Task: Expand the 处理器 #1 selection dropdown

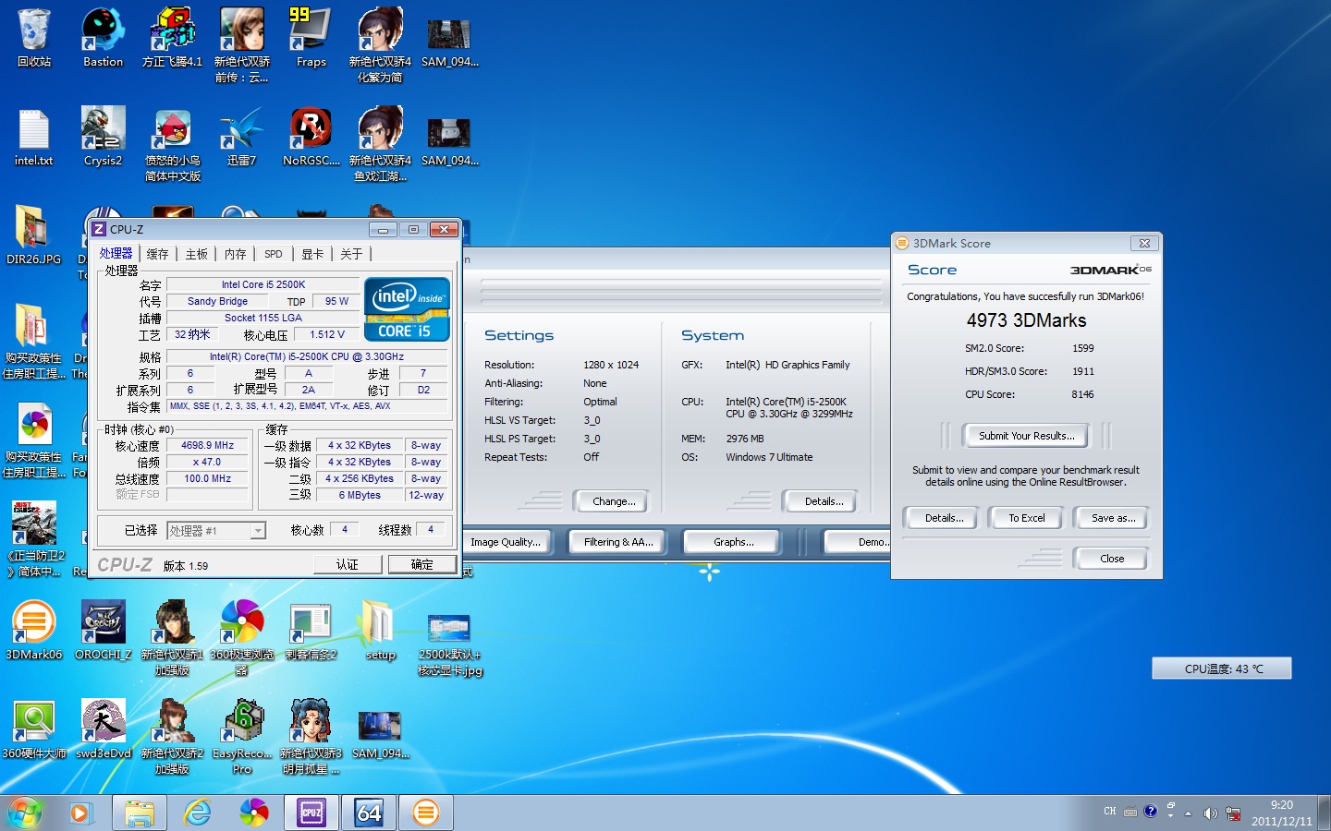Action: [x=258, y=531]
